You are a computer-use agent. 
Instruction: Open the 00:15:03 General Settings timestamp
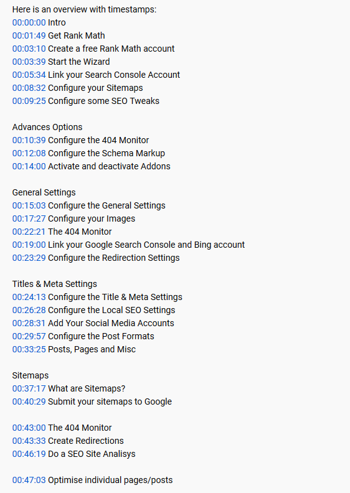29,205
